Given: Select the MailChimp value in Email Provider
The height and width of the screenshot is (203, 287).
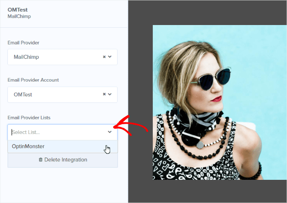Looking at the screenshot, I should pyautogui.click(x=26, y=57).
